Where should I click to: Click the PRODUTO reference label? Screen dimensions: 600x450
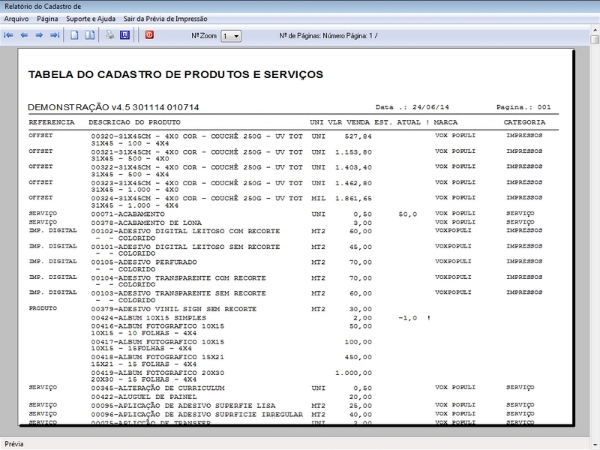click(43, 308)
